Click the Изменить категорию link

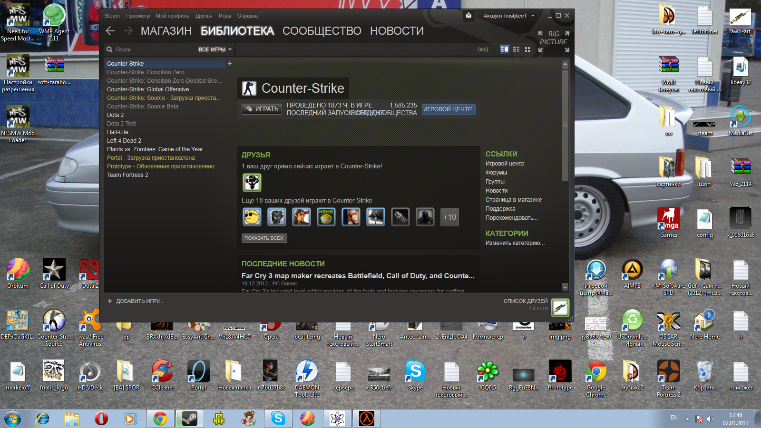(515, 243)
